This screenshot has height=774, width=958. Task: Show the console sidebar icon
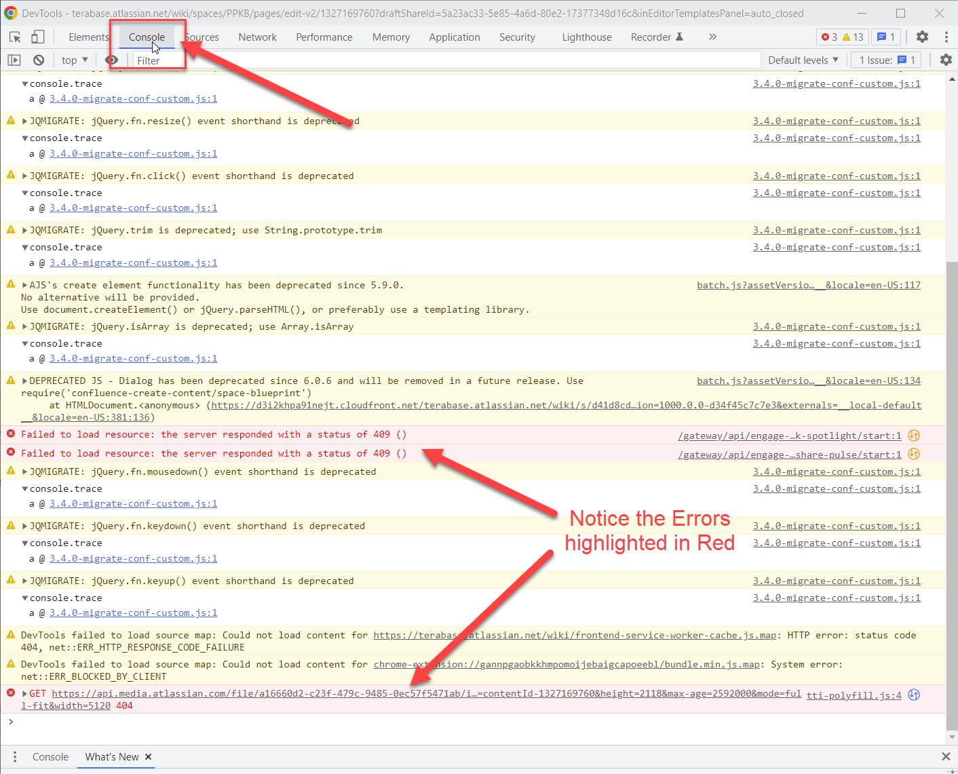[x=14, y=60]
